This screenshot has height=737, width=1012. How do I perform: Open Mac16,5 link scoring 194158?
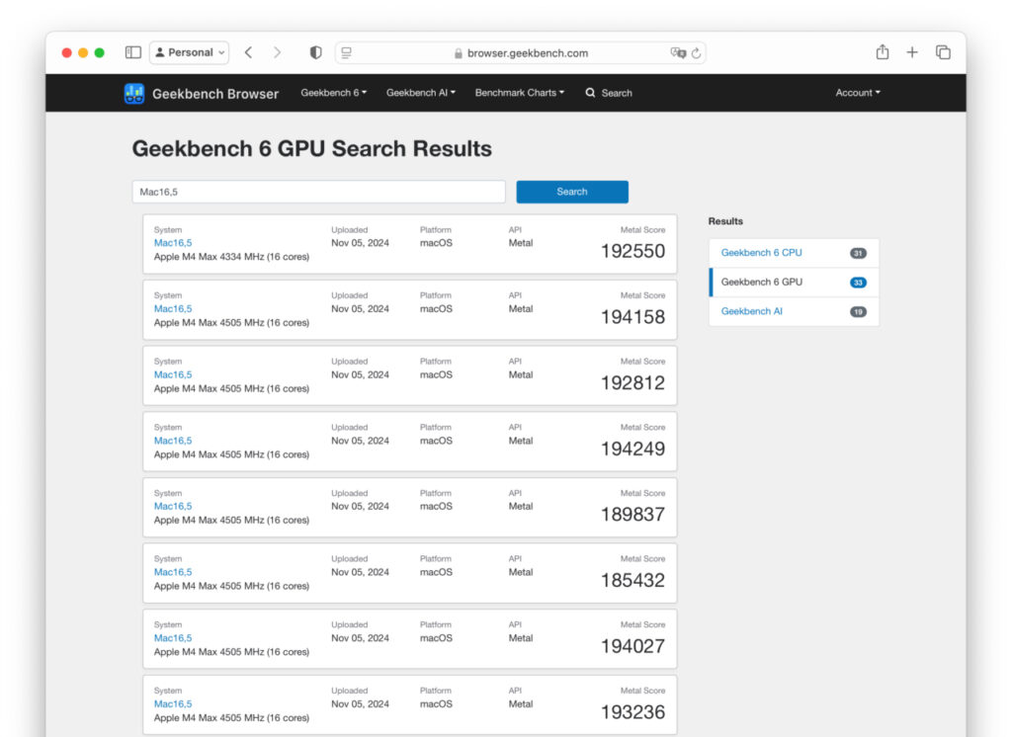[173, 309]
